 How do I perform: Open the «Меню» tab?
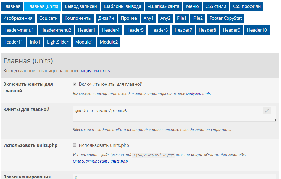pos(192,6)
